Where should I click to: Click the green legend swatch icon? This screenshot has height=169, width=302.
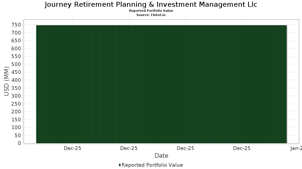click(120, 165)
